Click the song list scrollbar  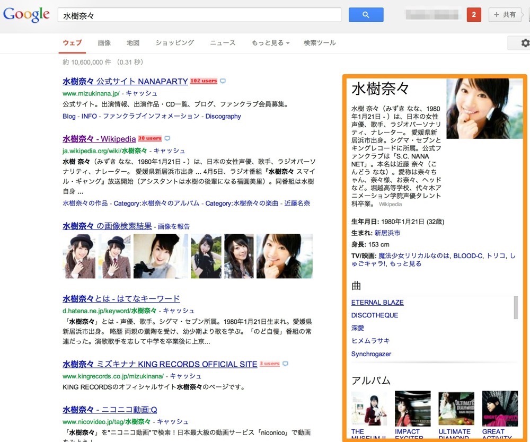point(516,307)
